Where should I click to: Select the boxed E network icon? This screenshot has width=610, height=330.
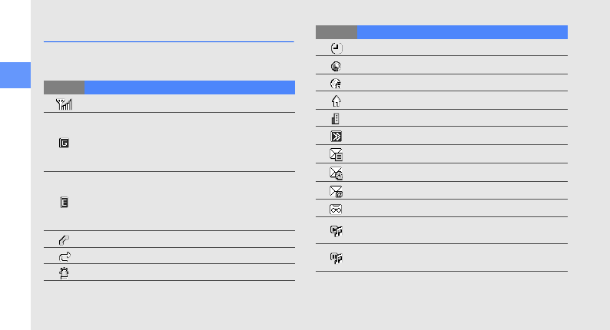(65, 202)
